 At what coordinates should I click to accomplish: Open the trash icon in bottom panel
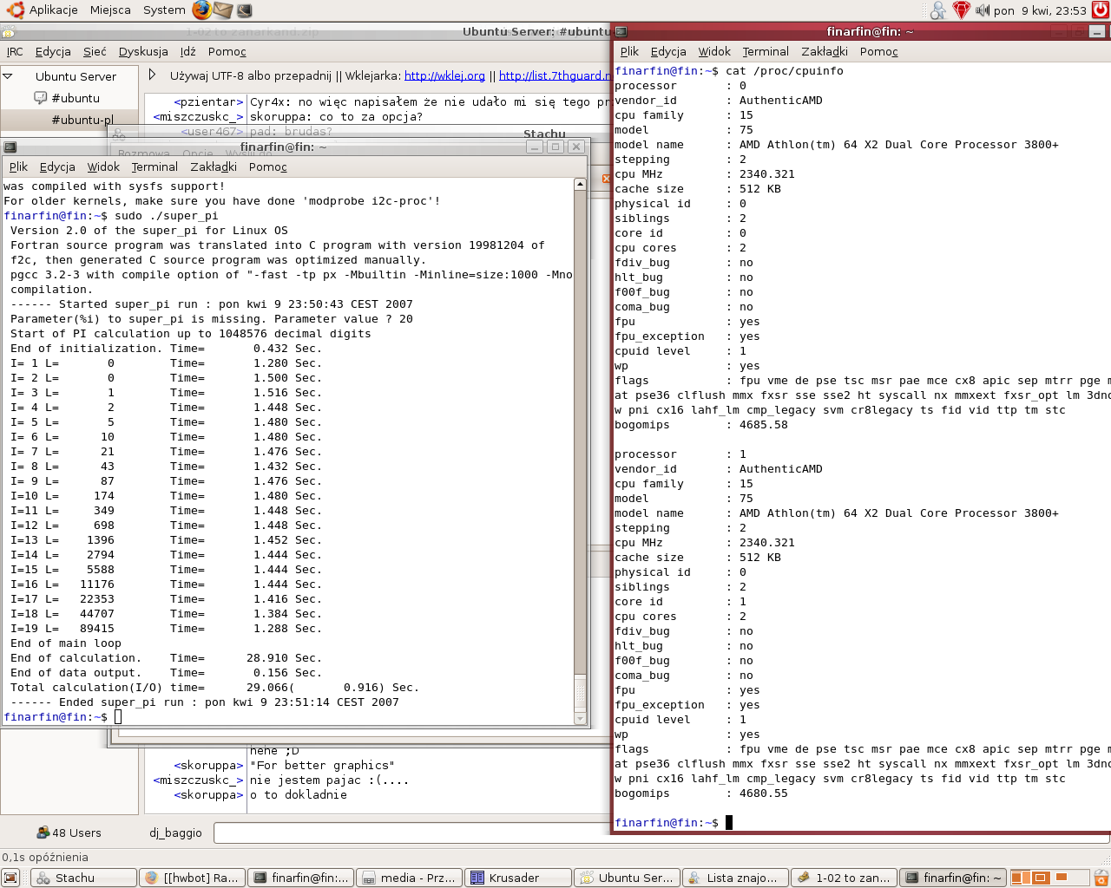coord(1102,878)
